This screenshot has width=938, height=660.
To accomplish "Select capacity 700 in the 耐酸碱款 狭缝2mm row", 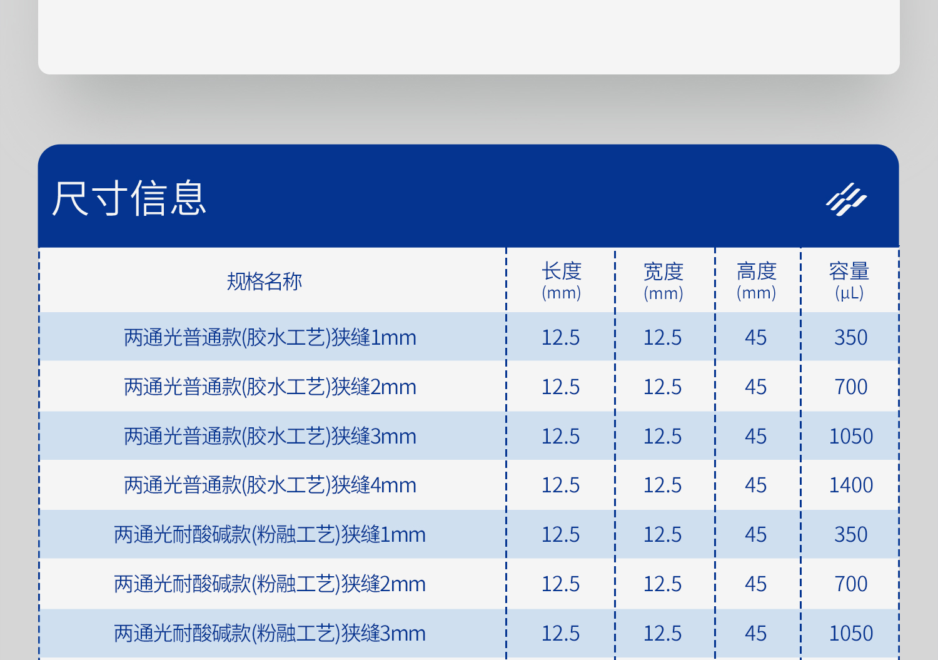I will click(850, 584).
